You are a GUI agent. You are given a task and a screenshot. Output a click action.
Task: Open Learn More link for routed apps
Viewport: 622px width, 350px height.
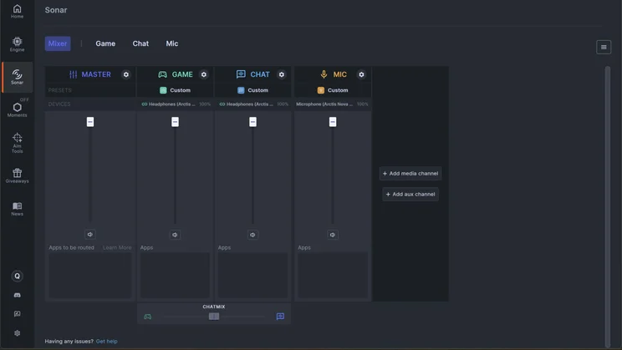pyautogui.click(x=117, y=248)
